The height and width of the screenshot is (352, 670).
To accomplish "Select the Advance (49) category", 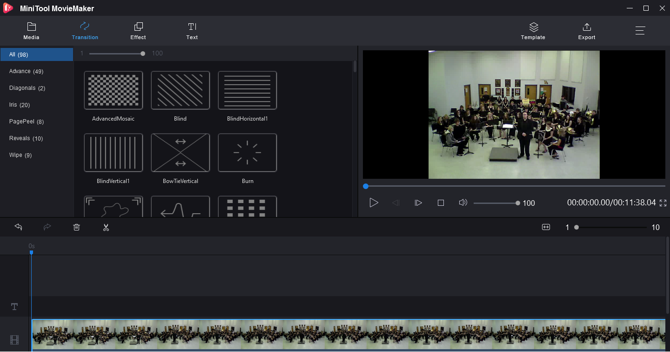I will pyautogui.click(x=37, y=71).
